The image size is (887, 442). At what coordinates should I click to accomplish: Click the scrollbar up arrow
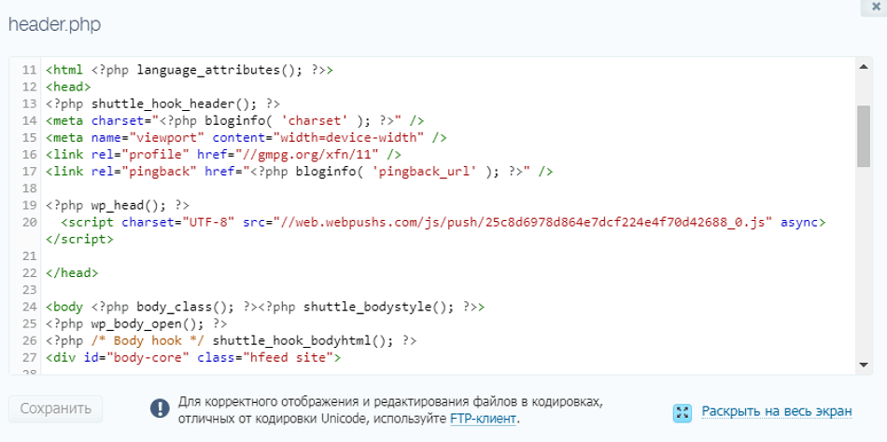[x=864, y=67]
